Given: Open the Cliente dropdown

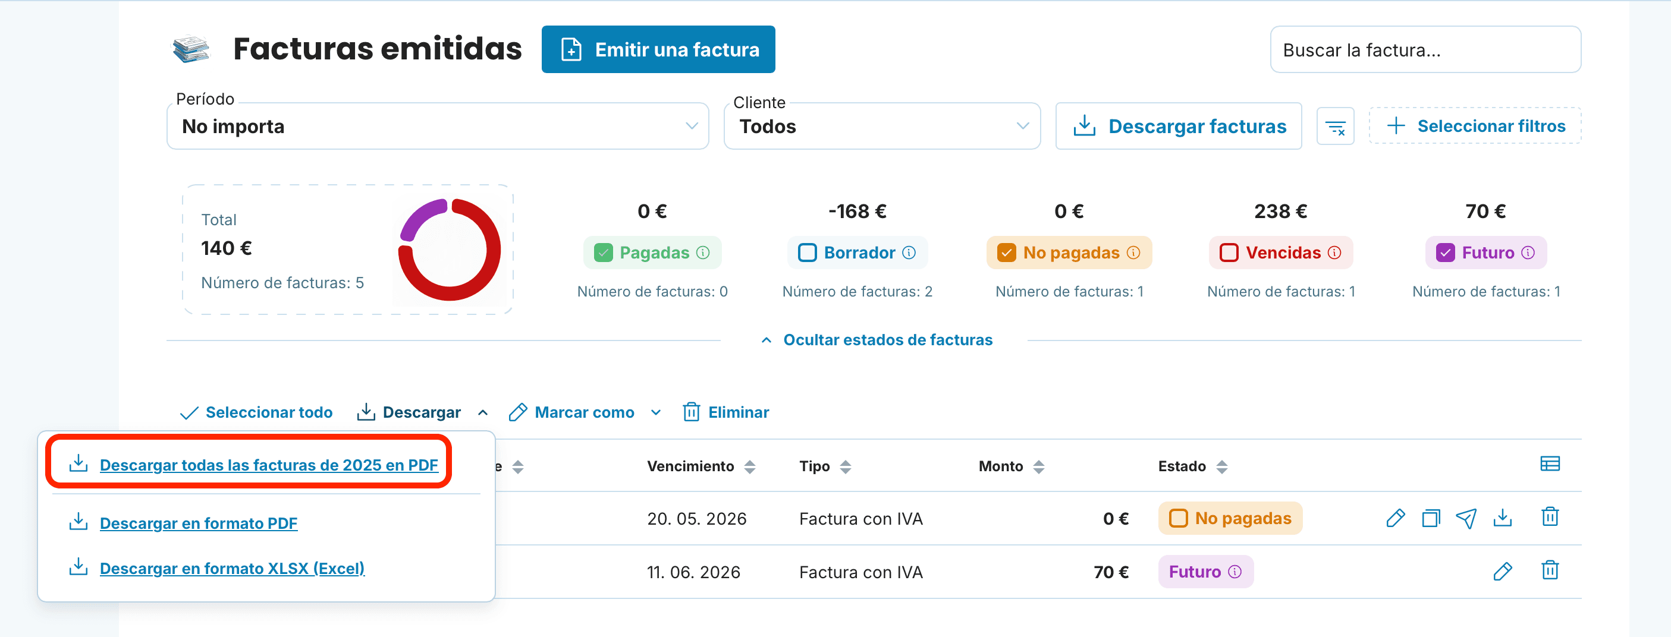Looking at the screenshot, I should [881, 127].
